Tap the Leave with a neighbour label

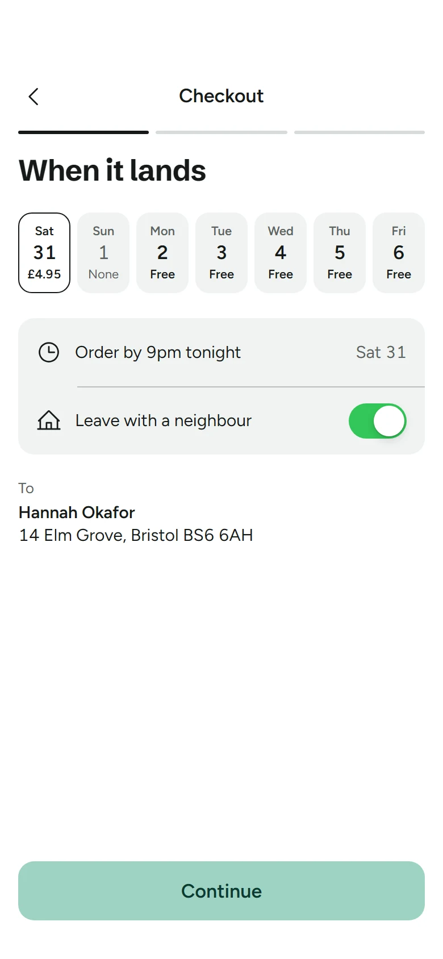coord(164,420)
